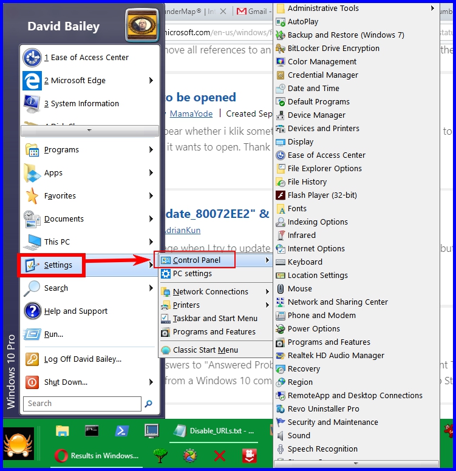Open Security and Maintenance
This screenshot has height=471, width=456.
(x=356, y=422)
